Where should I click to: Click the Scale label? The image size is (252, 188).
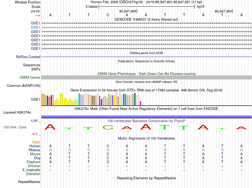coord(36,7)
